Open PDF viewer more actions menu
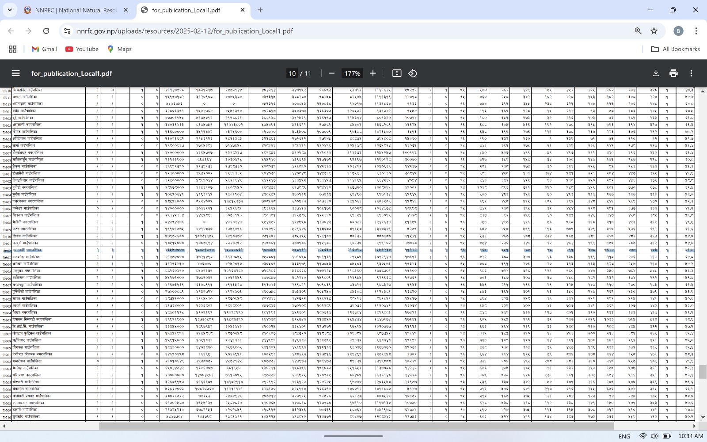Image resolution: width=707 pixels, height=442 pixels. click(x=691, y=73)
